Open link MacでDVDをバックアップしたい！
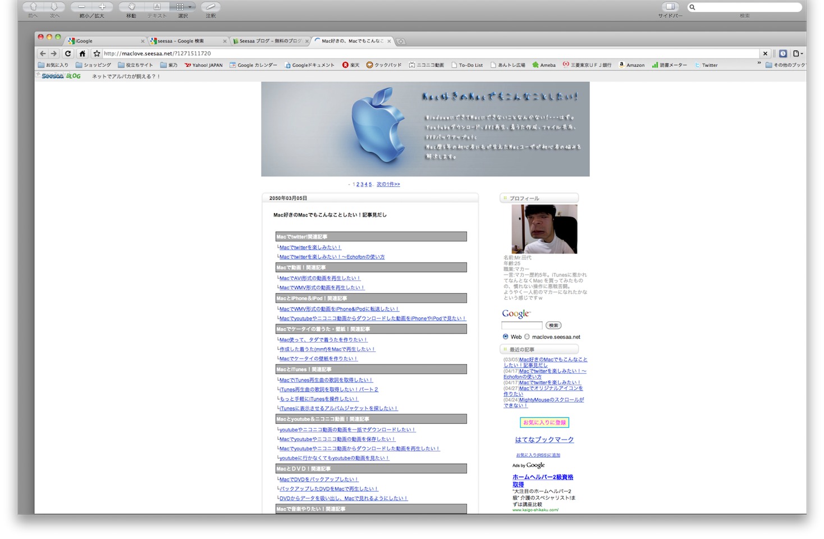 click(x=319, y=479)
